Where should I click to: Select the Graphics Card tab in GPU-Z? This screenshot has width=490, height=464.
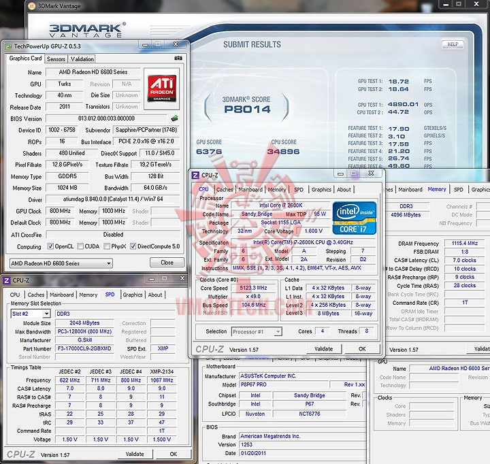(x=25, y=59)
